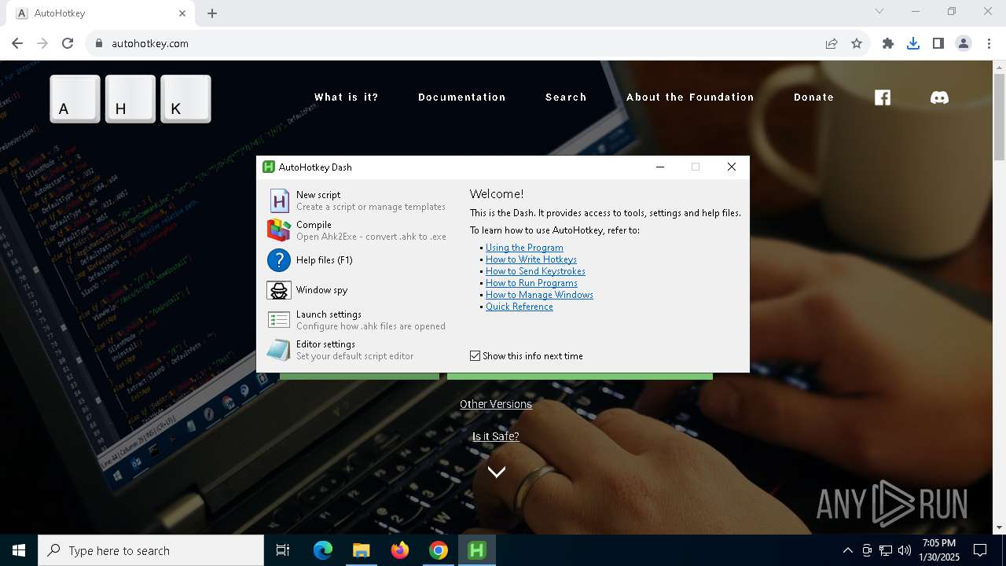Viewport: 1006px width, 566px height.
Task: Open Windows Start menu
Action: click(x=19, y=550)
